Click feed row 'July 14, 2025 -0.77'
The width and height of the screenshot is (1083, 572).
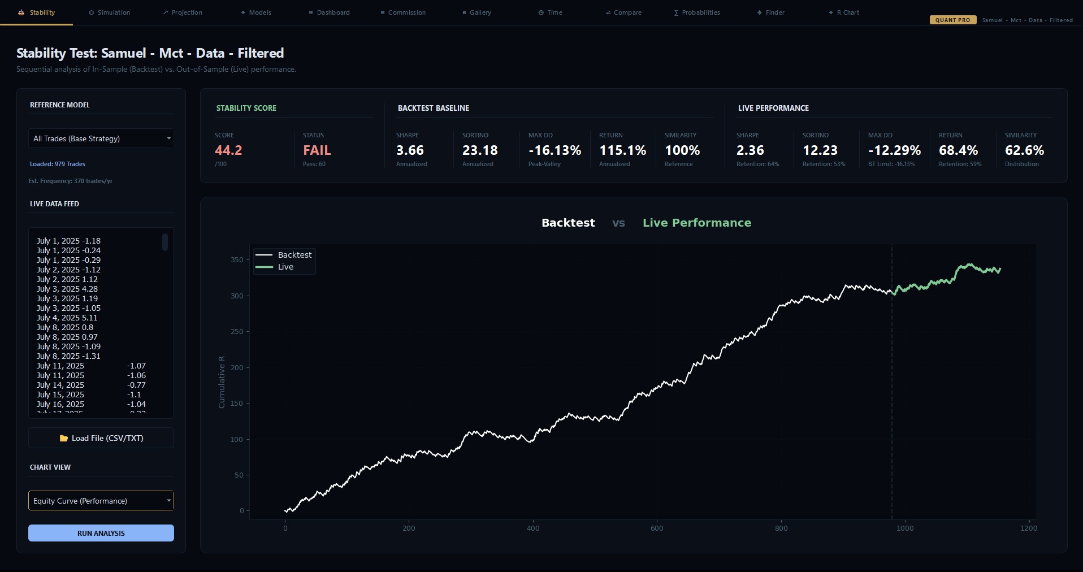point(91,385)
